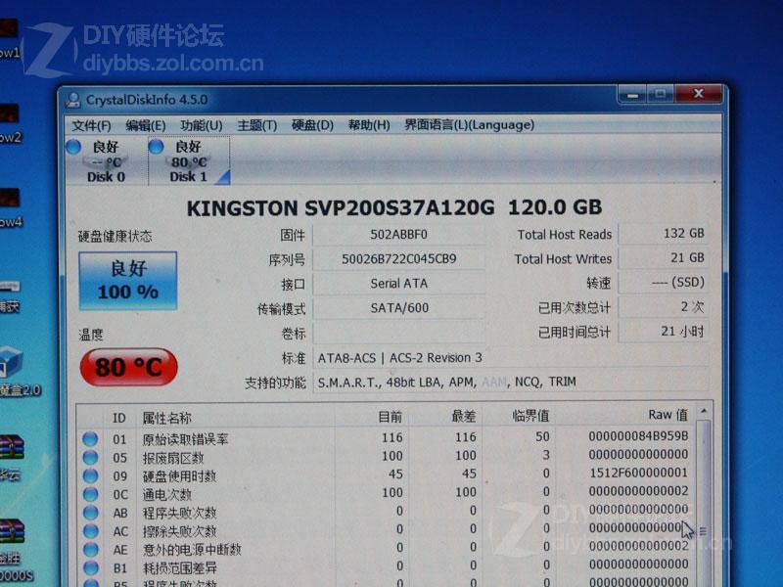The width and height of the screenshot is (783, 587).
Task: Open the 硬盘(D) menu
Action: [x=312, y=125]
